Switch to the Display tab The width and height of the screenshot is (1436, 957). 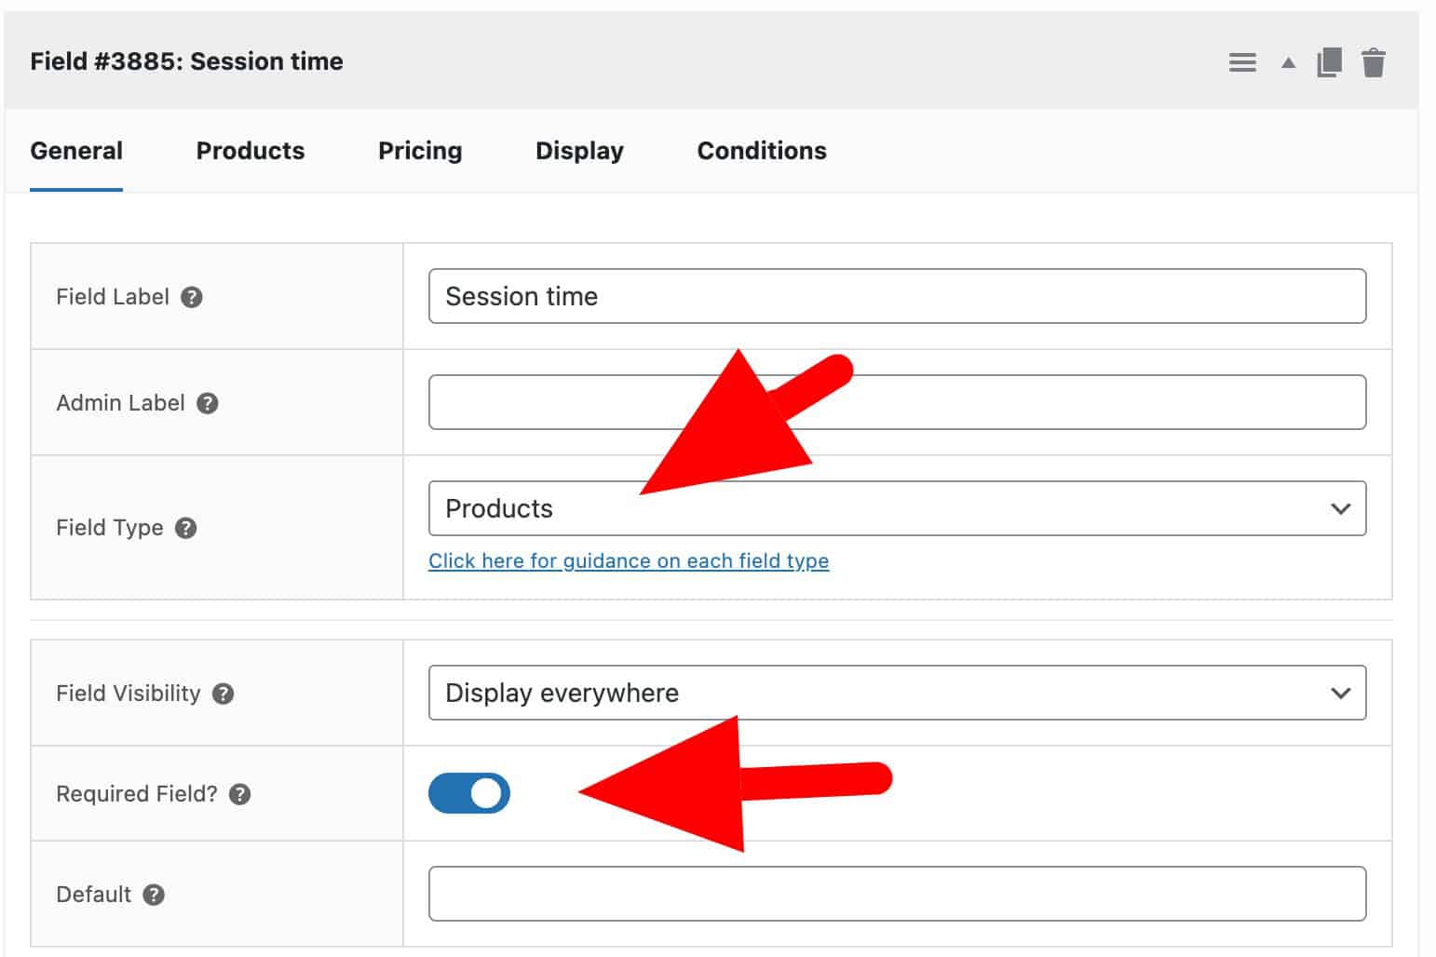pos(579,151)
